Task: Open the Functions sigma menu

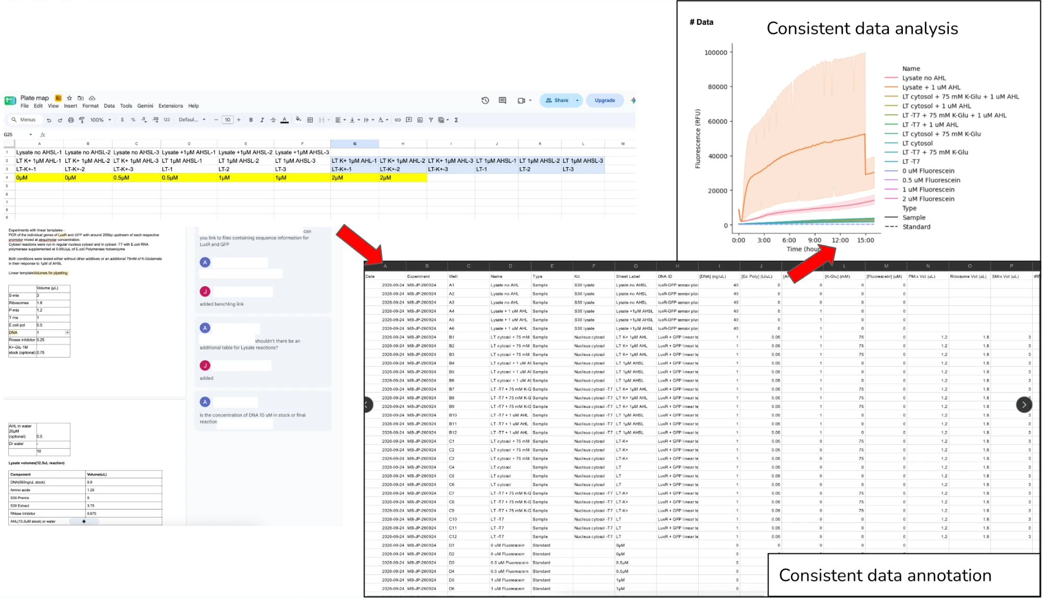Action: [x=456, y=120]
